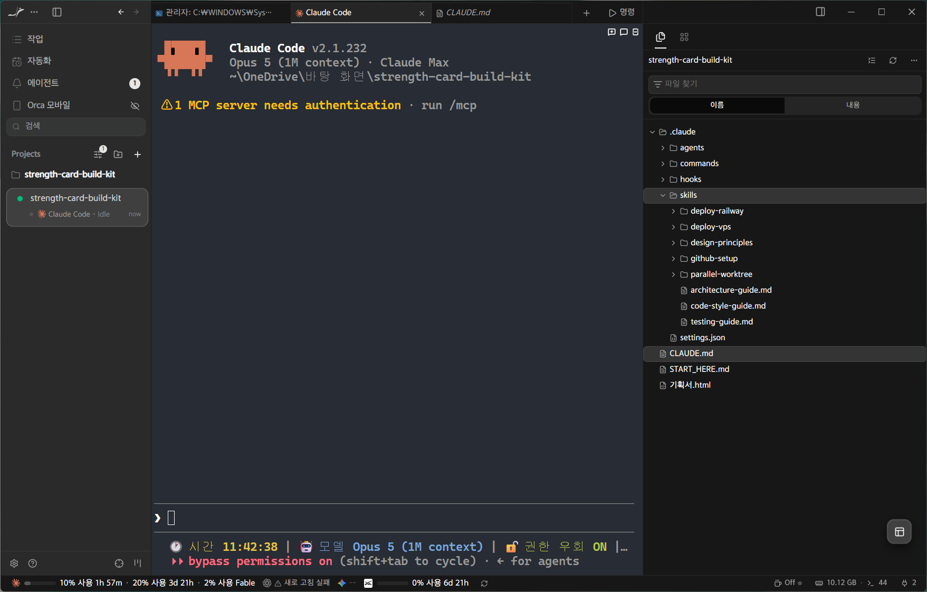Viewport: 927px width, 592px height.
Task: Open 자동화 in the left sidebar
Action: (x=76, y=61)
